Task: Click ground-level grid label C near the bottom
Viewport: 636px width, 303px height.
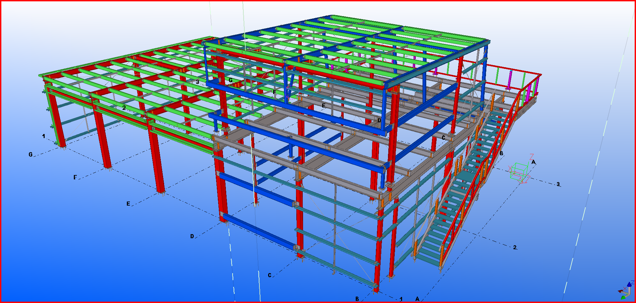Action: click(x=270, y=275)
